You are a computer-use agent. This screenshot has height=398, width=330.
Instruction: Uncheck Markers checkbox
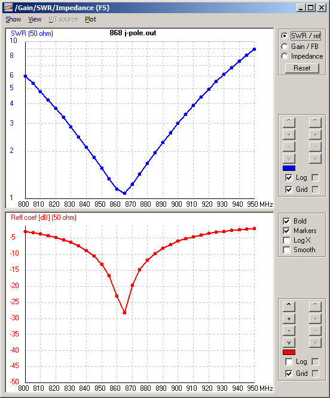[286, 231]
